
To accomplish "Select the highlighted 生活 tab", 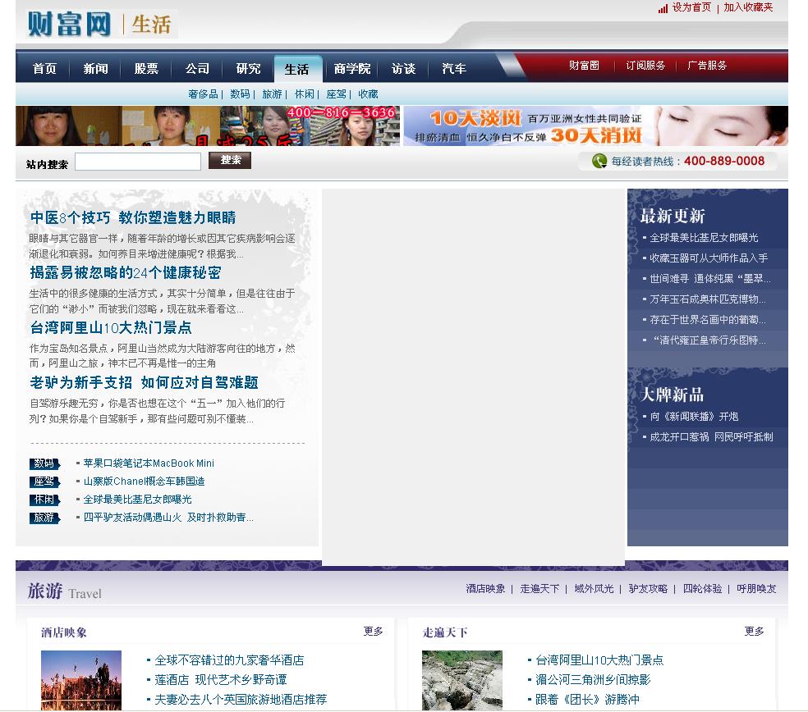I will [x=297, y=70].
